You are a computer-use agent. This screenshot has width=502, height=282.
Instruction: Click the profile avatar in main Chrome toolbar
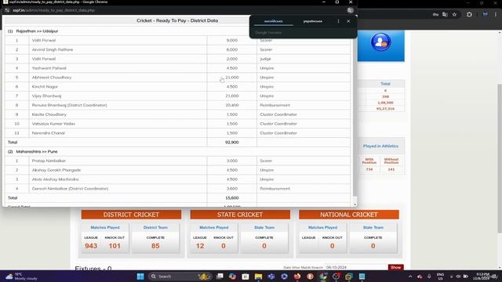[485, 14]
